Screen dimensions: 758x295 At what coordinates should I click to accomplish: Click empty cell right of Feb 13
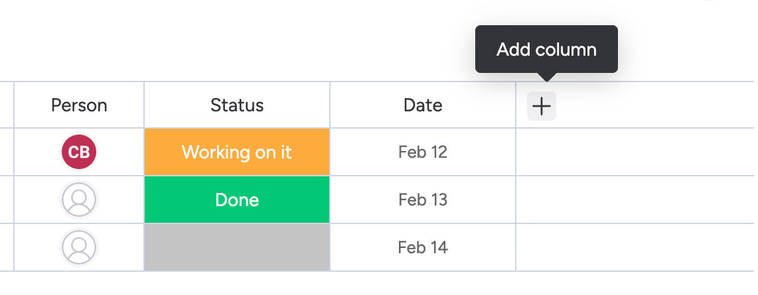point(634,200)
